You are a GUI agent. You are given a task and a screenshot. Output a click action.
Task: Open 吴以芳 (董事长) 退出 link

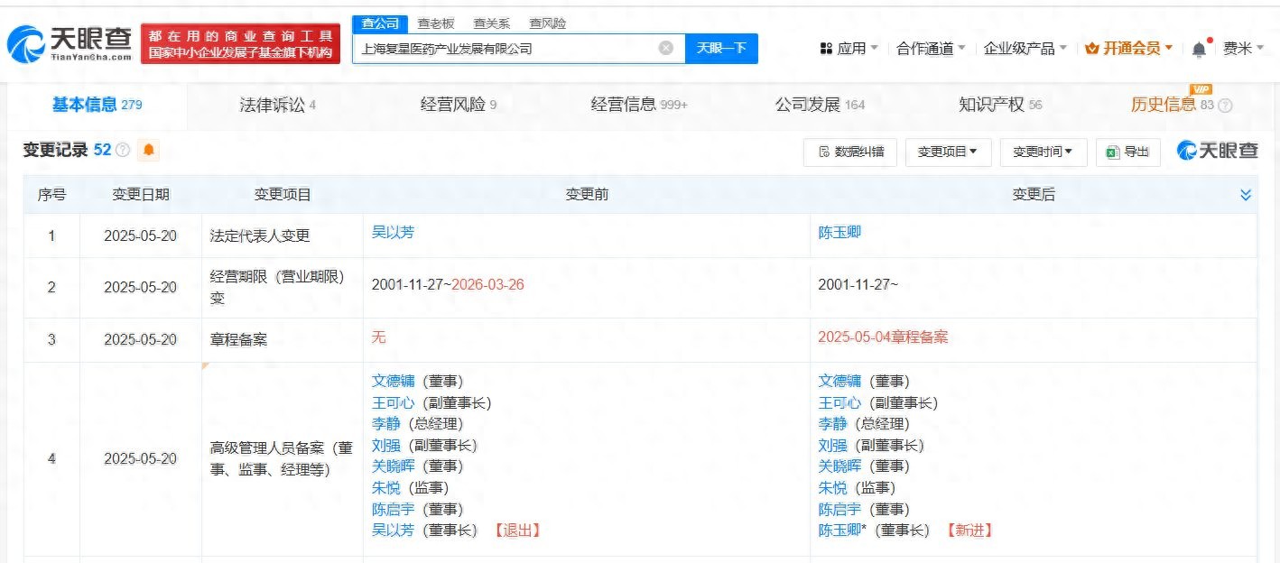394,530
